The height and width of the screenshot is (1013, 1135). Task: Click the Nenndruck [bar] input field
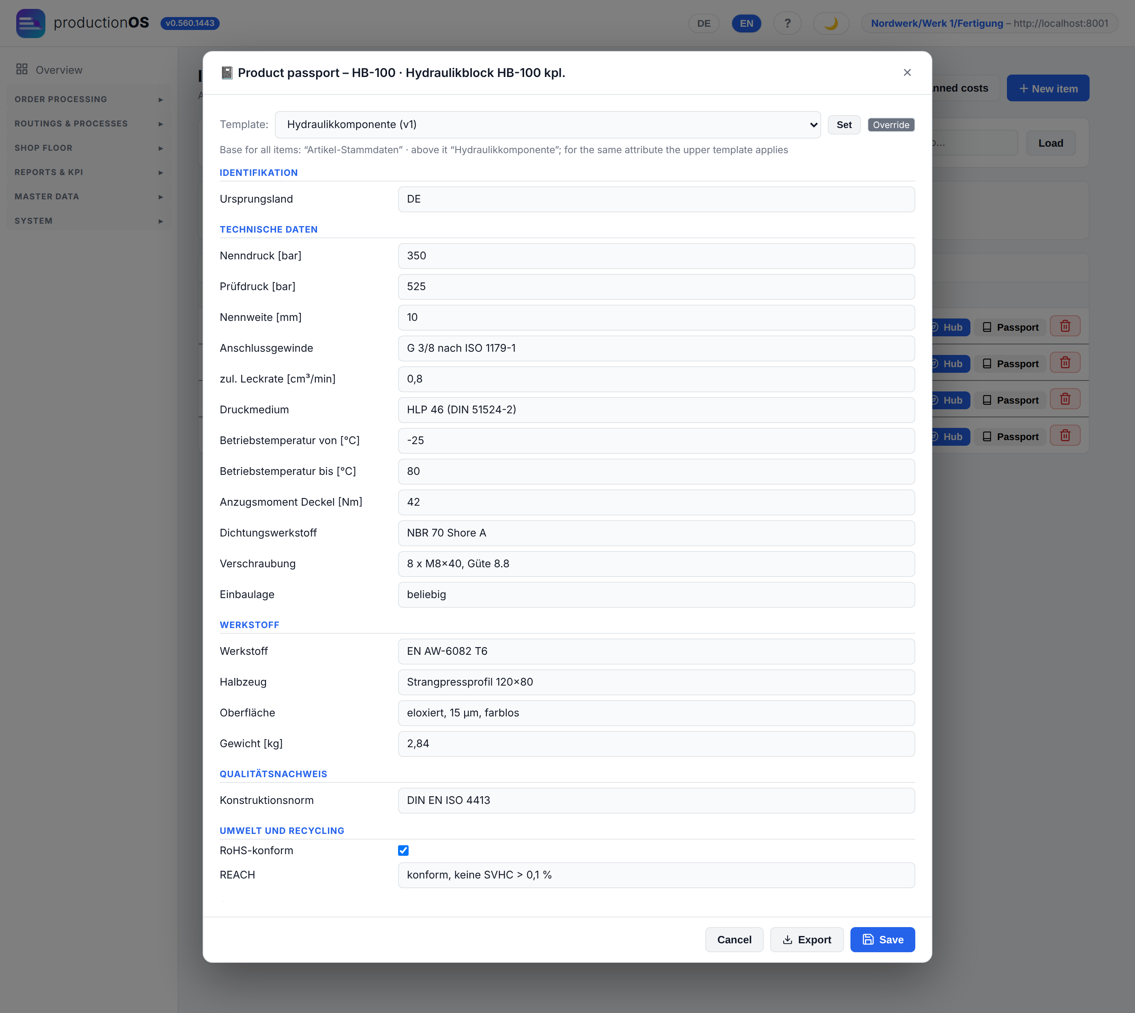[x=656, y=256]
